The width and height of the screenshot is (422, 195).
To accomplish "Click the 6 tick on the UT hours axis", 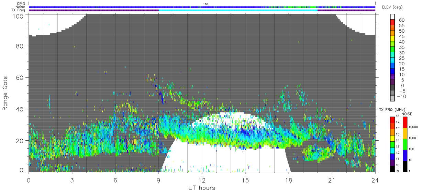I will (x=115, y=180).
